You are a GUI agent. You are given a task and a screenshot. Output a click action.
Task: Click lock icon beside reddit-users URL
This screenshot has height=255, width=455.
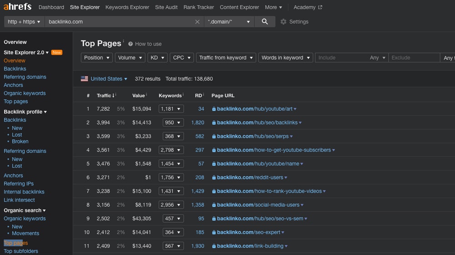[214, 178]
